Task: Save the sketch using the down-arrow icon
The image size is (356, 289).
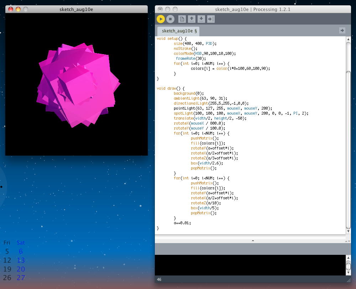Action: point(201,19)
